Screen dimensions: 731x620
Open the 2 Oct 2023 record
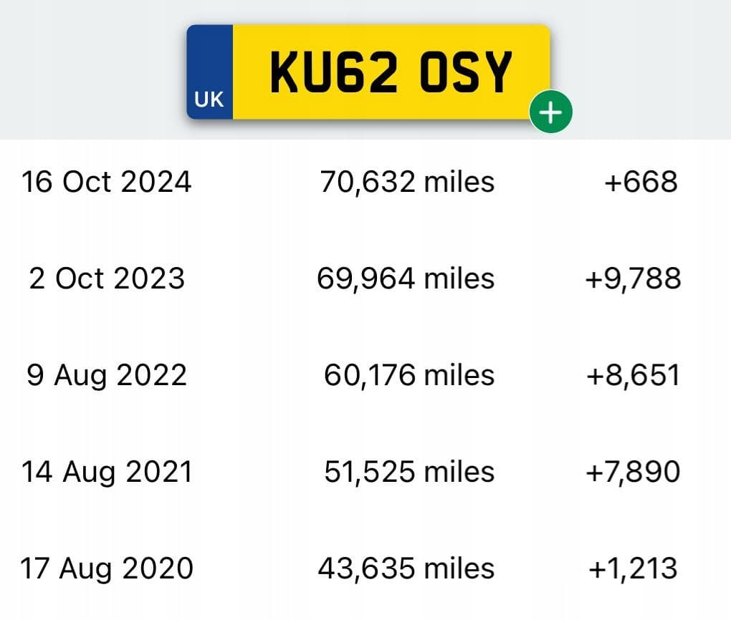point(107,278)
